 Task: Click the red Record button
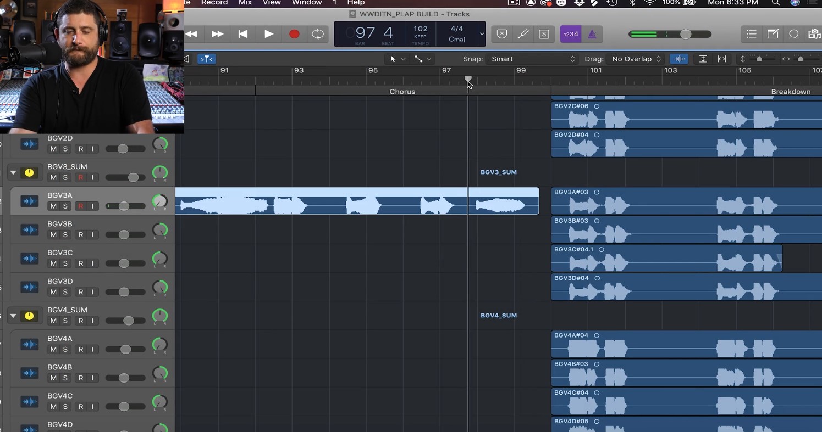point(294,34)
